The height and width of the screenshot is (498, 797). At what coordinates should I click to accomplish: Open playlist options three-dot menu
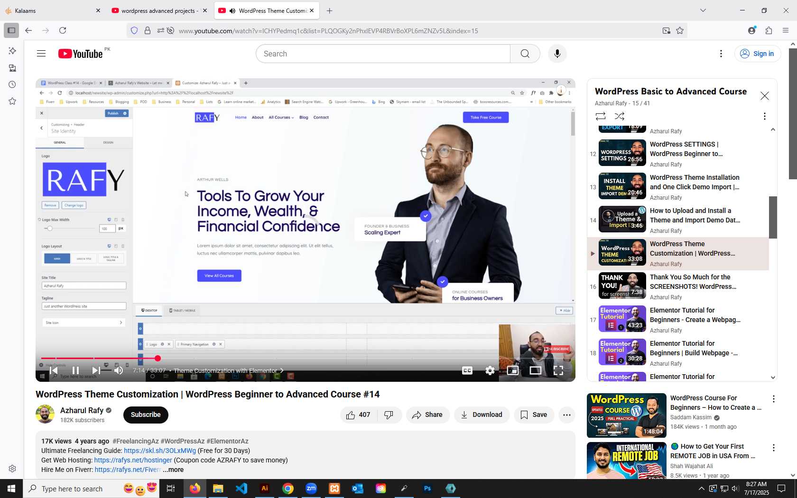click(764, 116)
